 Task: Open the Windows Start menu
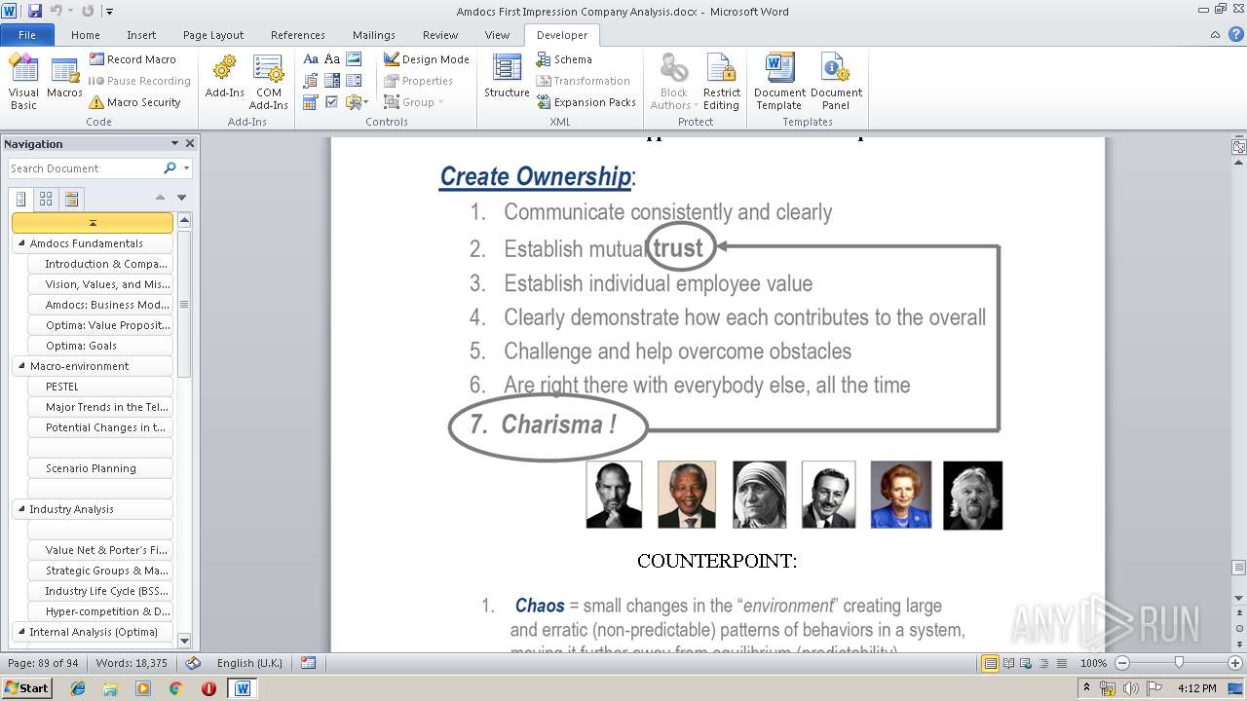(27, 688)
